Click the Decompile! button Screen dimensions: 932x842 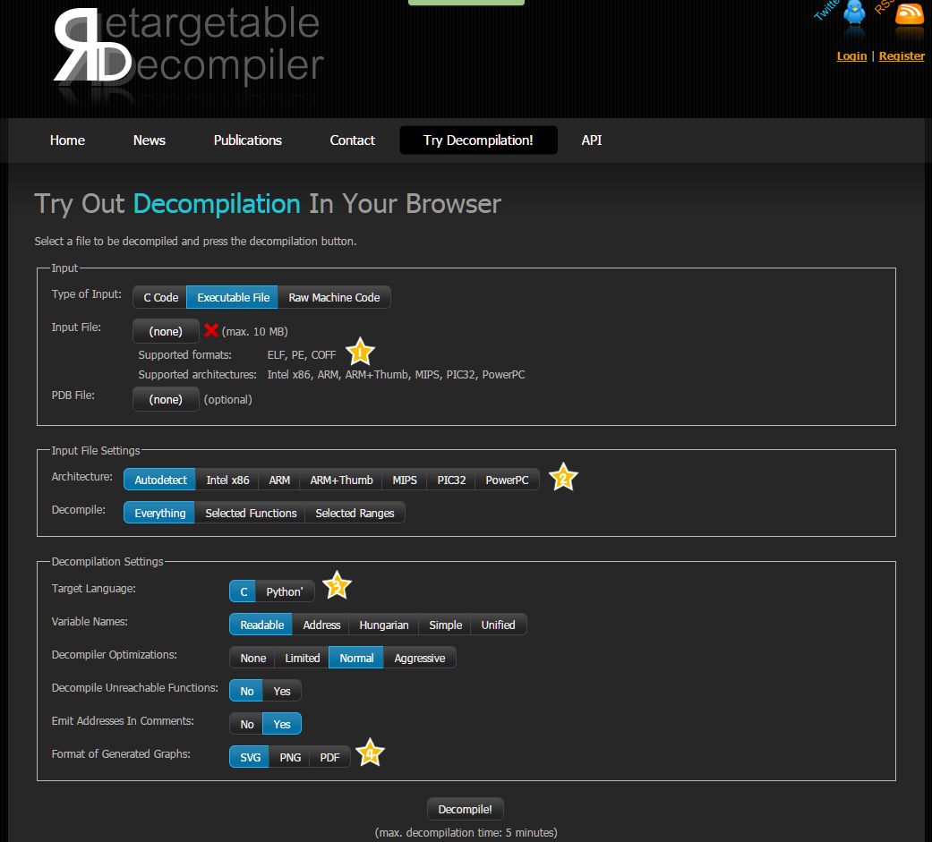pos(465,809)
